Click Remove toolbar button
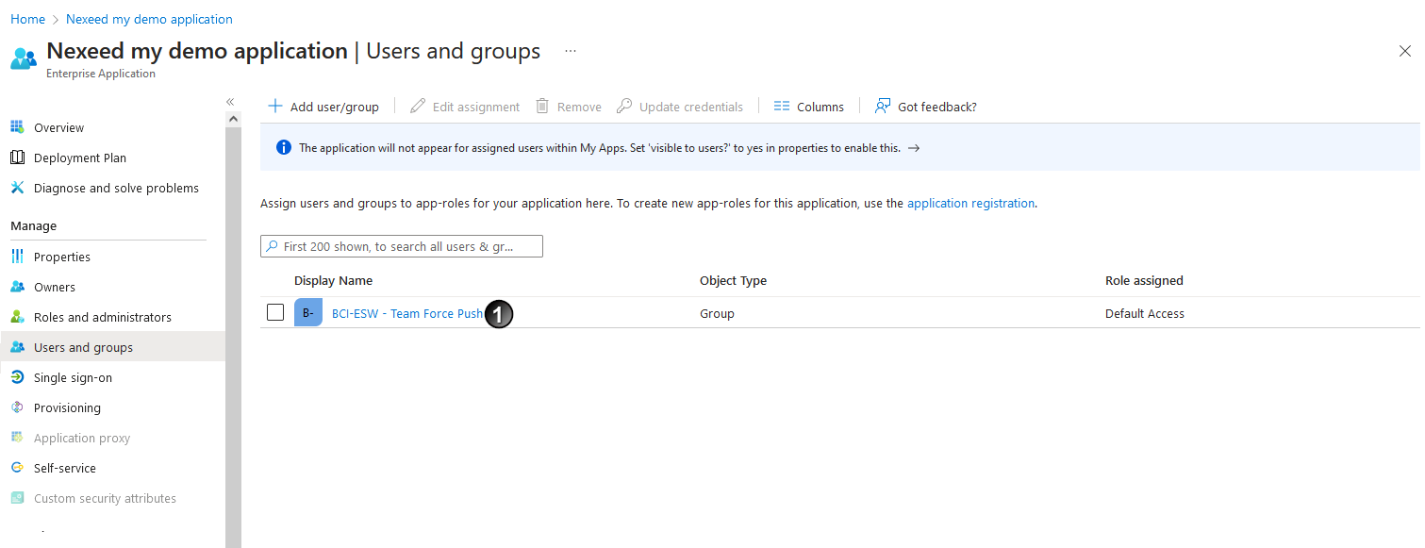 (x=569, y=107)
